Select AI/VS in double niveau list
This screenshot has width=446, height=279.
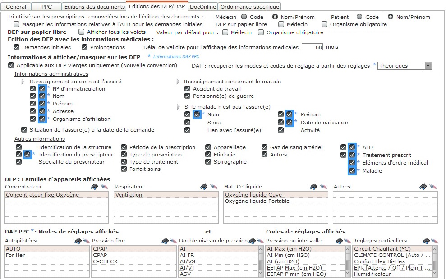click(x=218, y=261)
